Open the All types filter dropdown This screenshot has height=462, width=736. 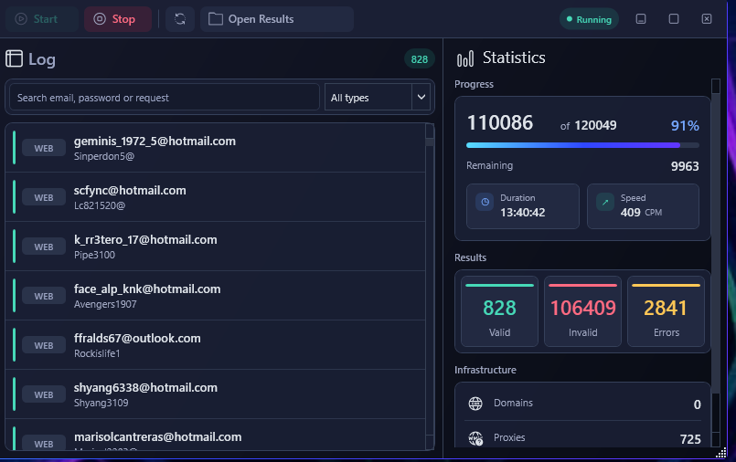click(378, 98)
